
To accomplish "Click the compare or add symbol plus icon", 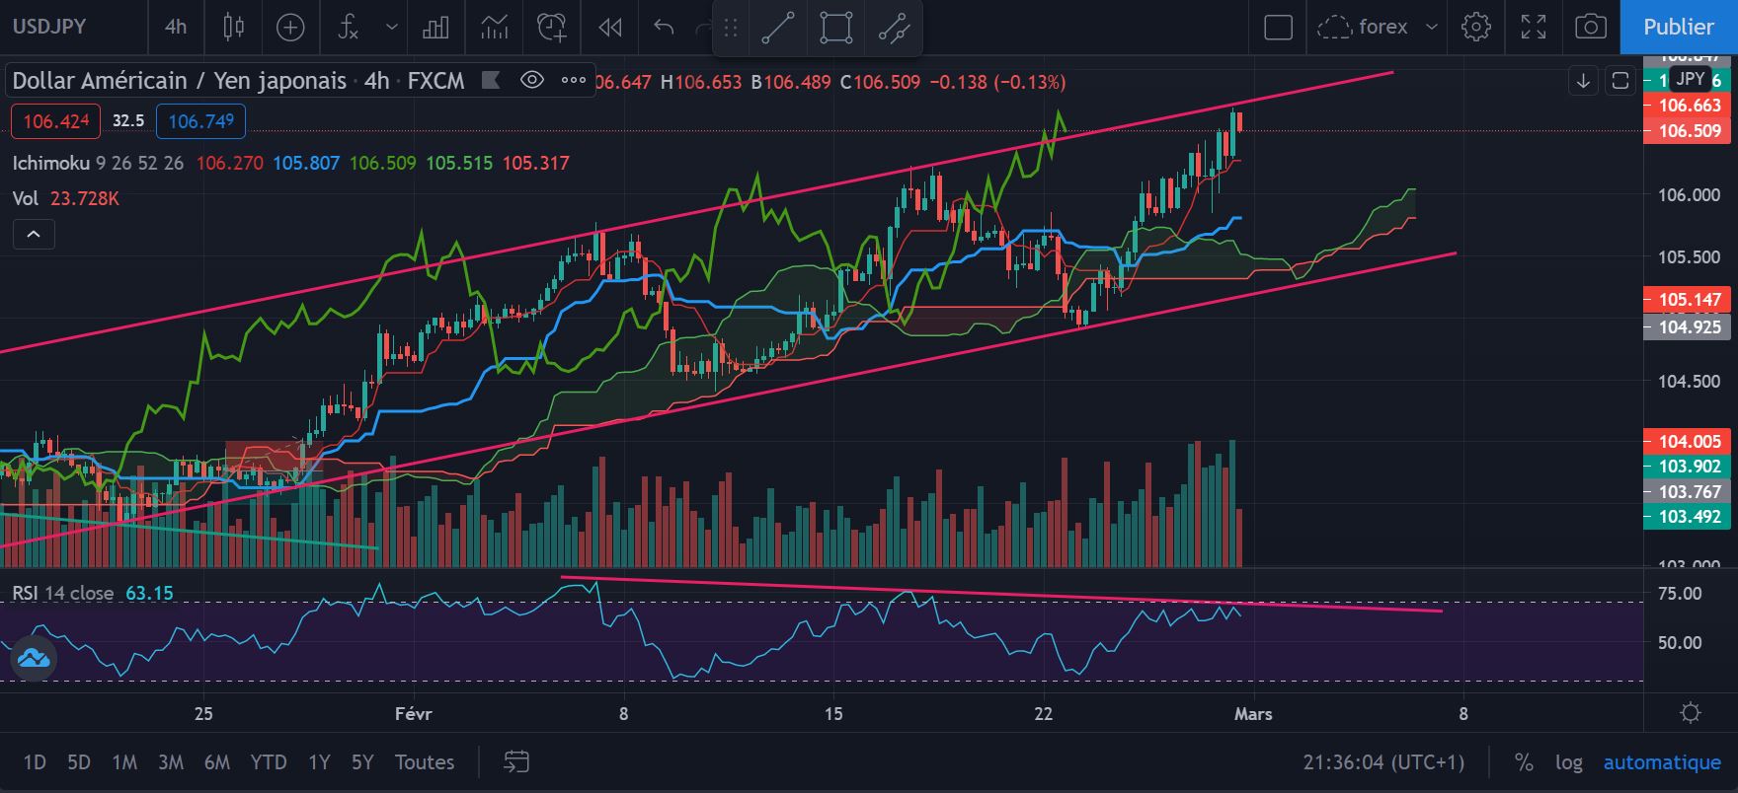I will click(290, 27).
